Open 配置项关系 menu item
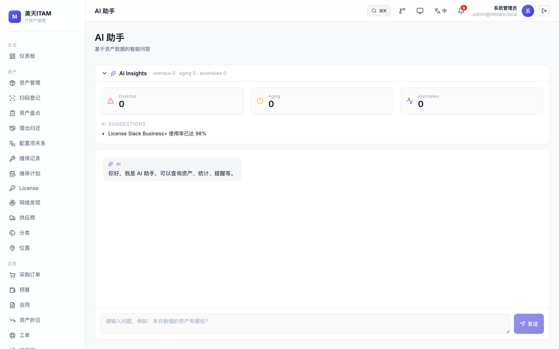The height and width of the screenshot is (349, 559). (42, 144)
